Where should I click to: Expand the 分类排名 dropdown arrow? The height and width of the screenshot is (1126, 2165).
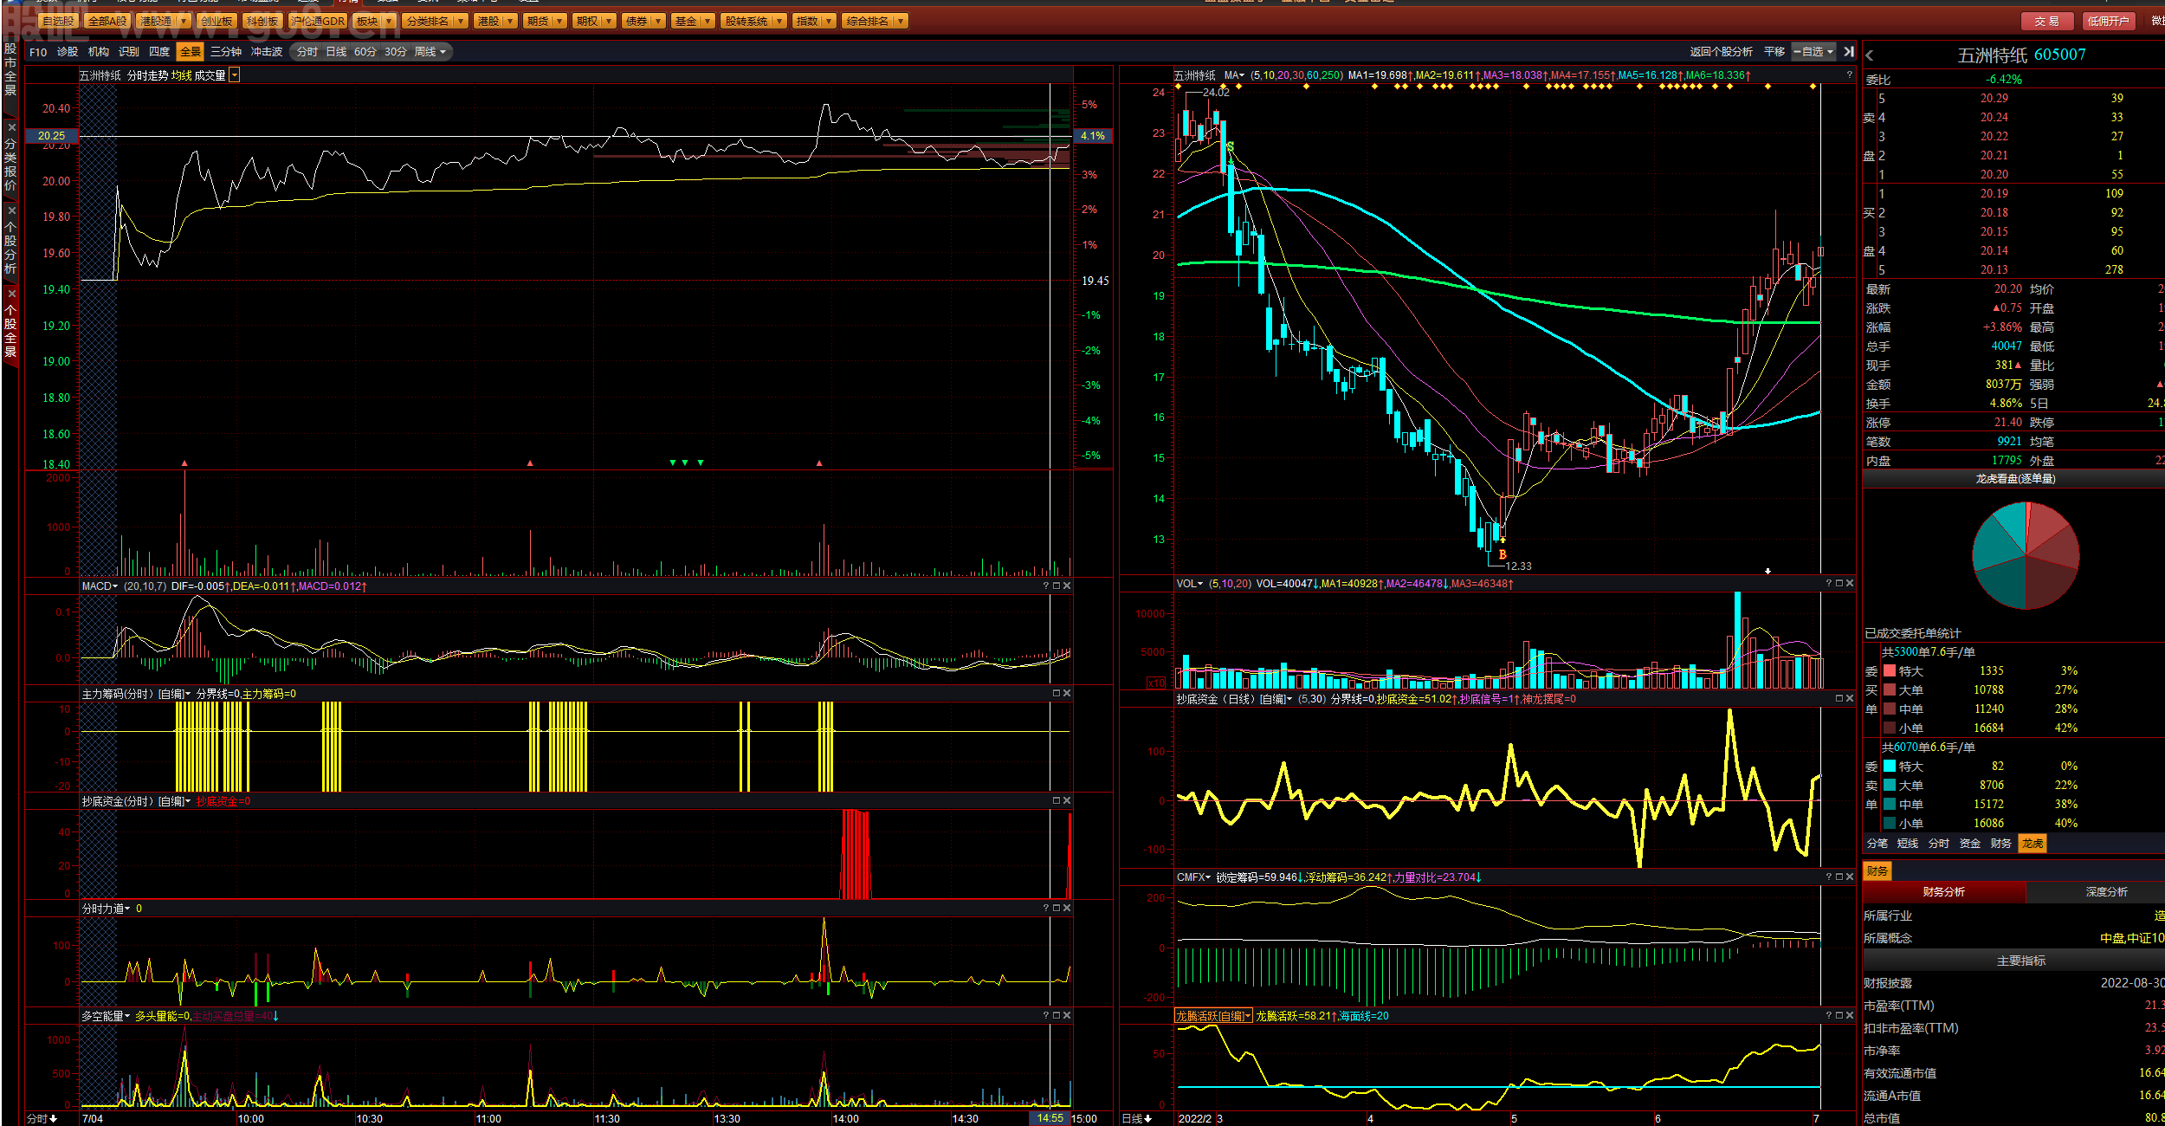pos(461,21)
